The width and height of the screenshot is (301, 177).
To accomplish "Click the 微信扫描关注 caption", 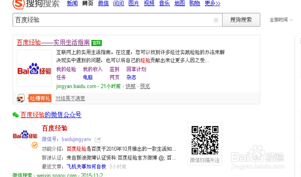I will (205, 160).
